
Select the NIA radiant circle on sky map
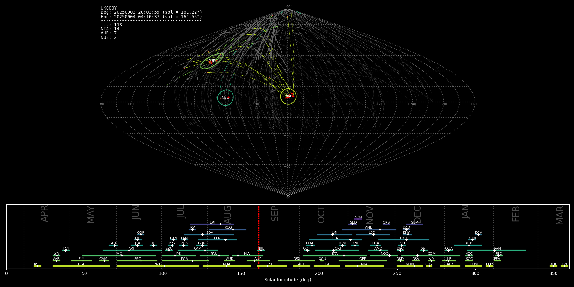(x=288, y=96)
